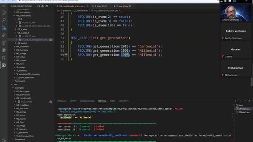Viewport: 253px width, 142px height.
Task: Select the 01_data_types folder under test examples
Action: coord(23,91)
